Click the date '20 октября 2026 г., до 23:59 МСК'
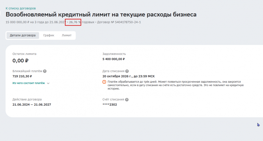The width and height of the screenshot is (263, 141). 129,76
